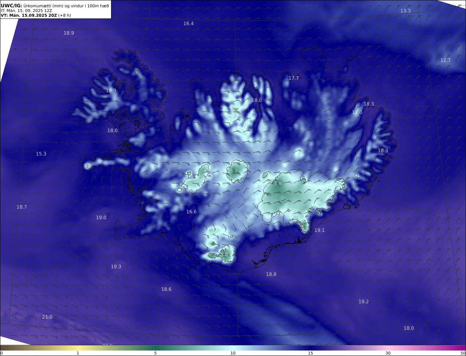Select the 19.0 value on the map
The width and height of the screenshot is (466, 356).
pyautogui.click(x=101, y=217)
